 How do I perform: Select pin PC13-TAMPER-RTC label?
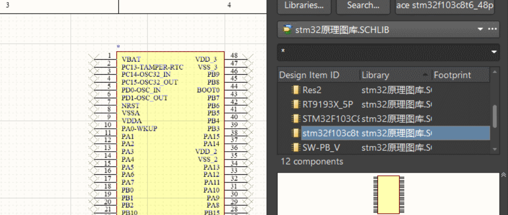(152, 67)
